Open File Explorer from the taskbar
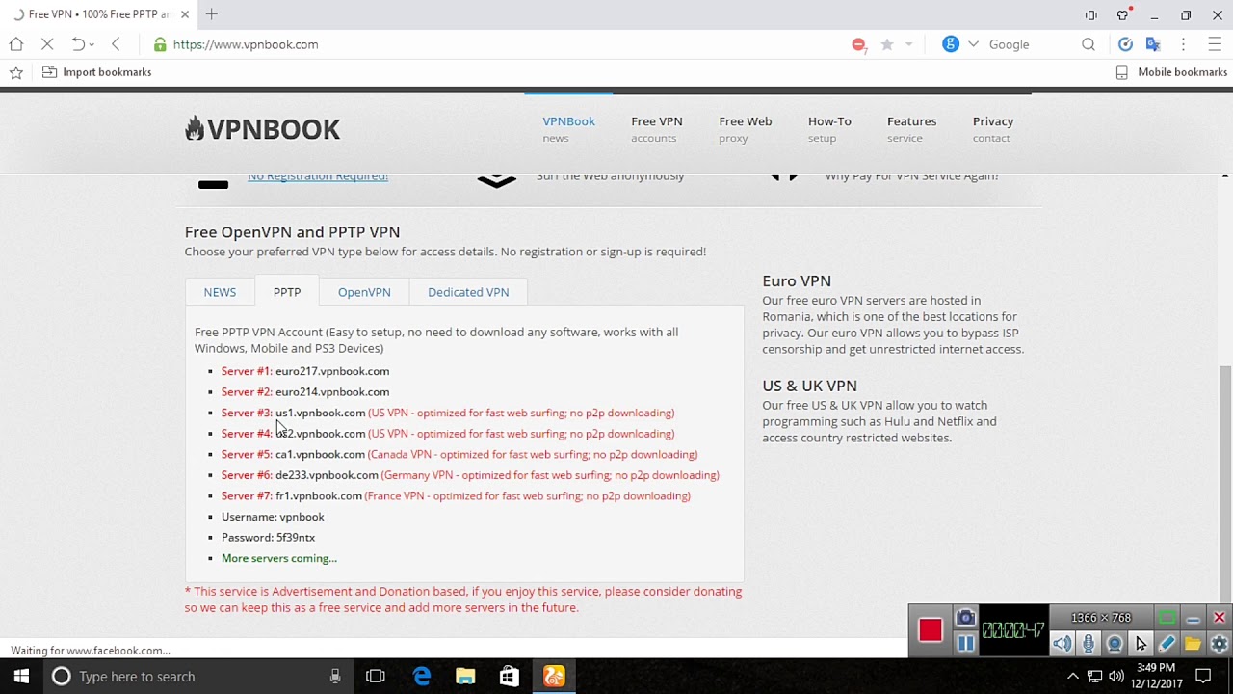Screen dimensions: 1233x694 [x=465, y=677]
